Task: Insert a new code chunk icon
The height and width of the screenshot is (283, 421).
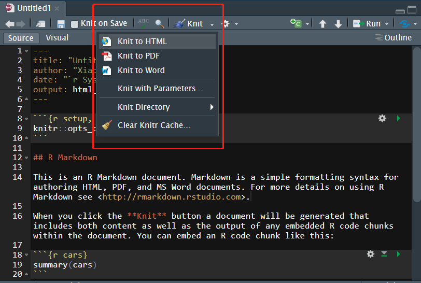Action: (296, 23)
